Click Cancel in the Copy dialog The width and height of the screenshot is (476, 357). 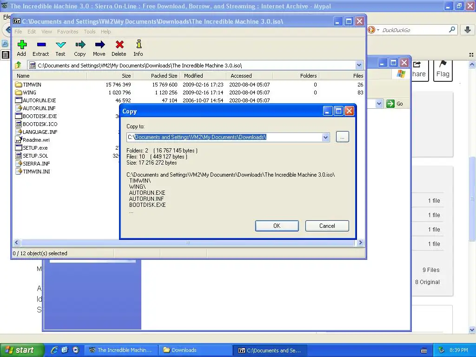[327, 226]
